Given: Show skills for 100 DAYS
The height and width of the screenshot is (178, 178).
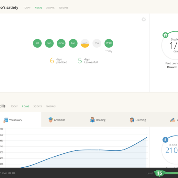Looking at the screenshot, I should coord(51,106).
